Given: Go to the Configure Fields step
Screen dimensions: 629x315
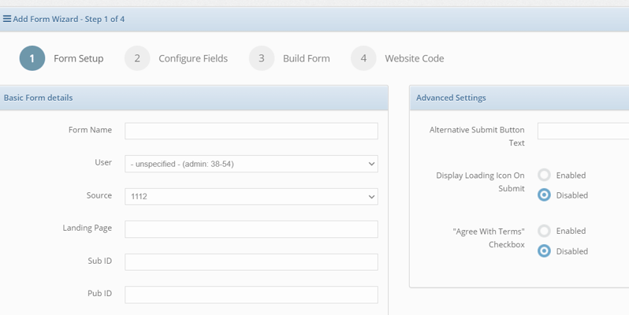Looking at the screenshot, I should (x=193, y=58).
